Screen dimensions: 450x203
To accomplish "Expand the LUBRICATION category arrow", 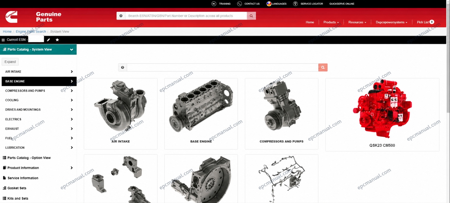I will point(72,148).
